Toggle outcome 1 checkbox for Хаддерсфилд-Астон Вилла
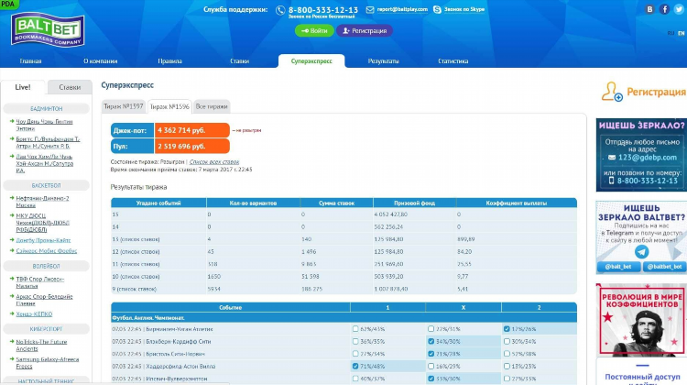Viewport: 687px width, 385px height. [x=355, y=366]
